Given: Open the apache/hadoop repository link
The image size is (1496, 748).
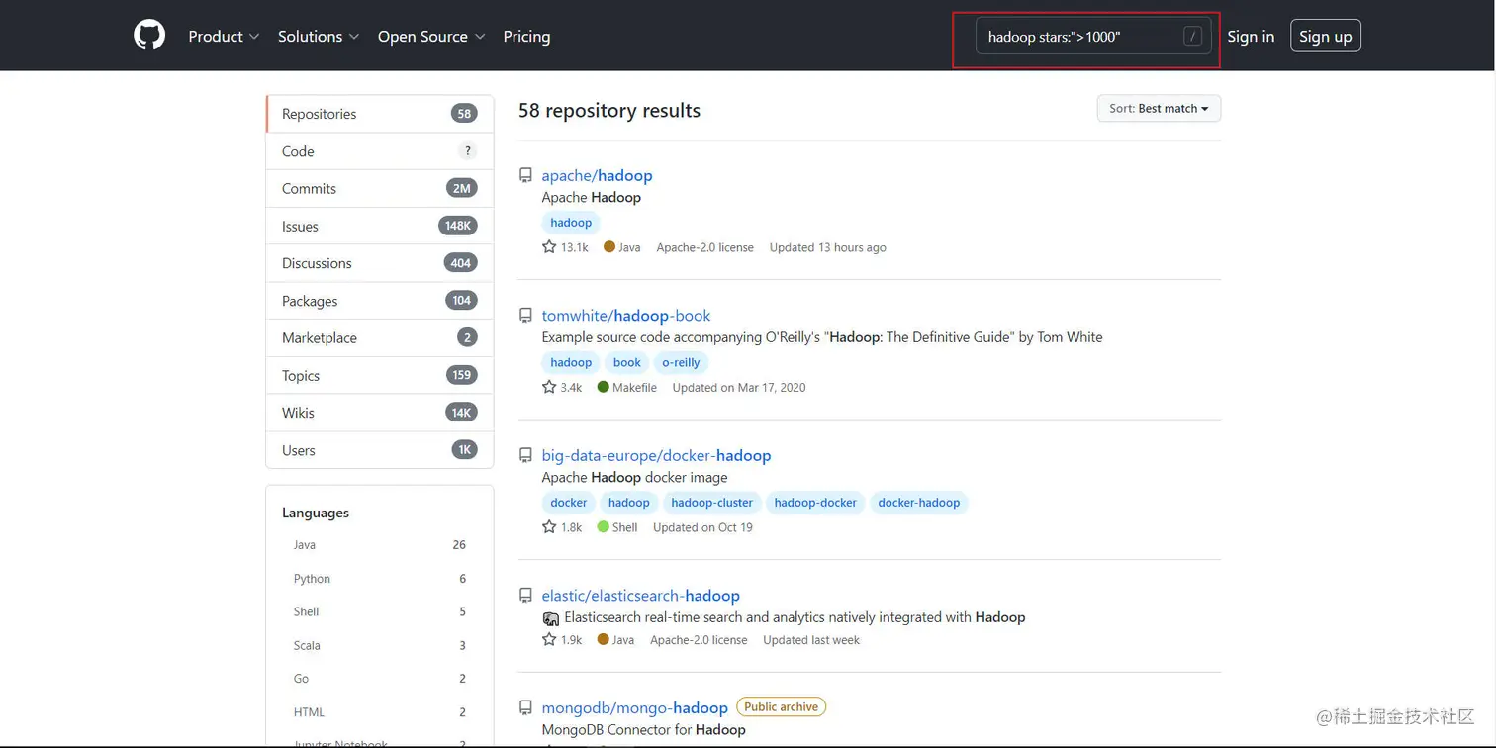Looking at the screenshot, I should [597, 176].
